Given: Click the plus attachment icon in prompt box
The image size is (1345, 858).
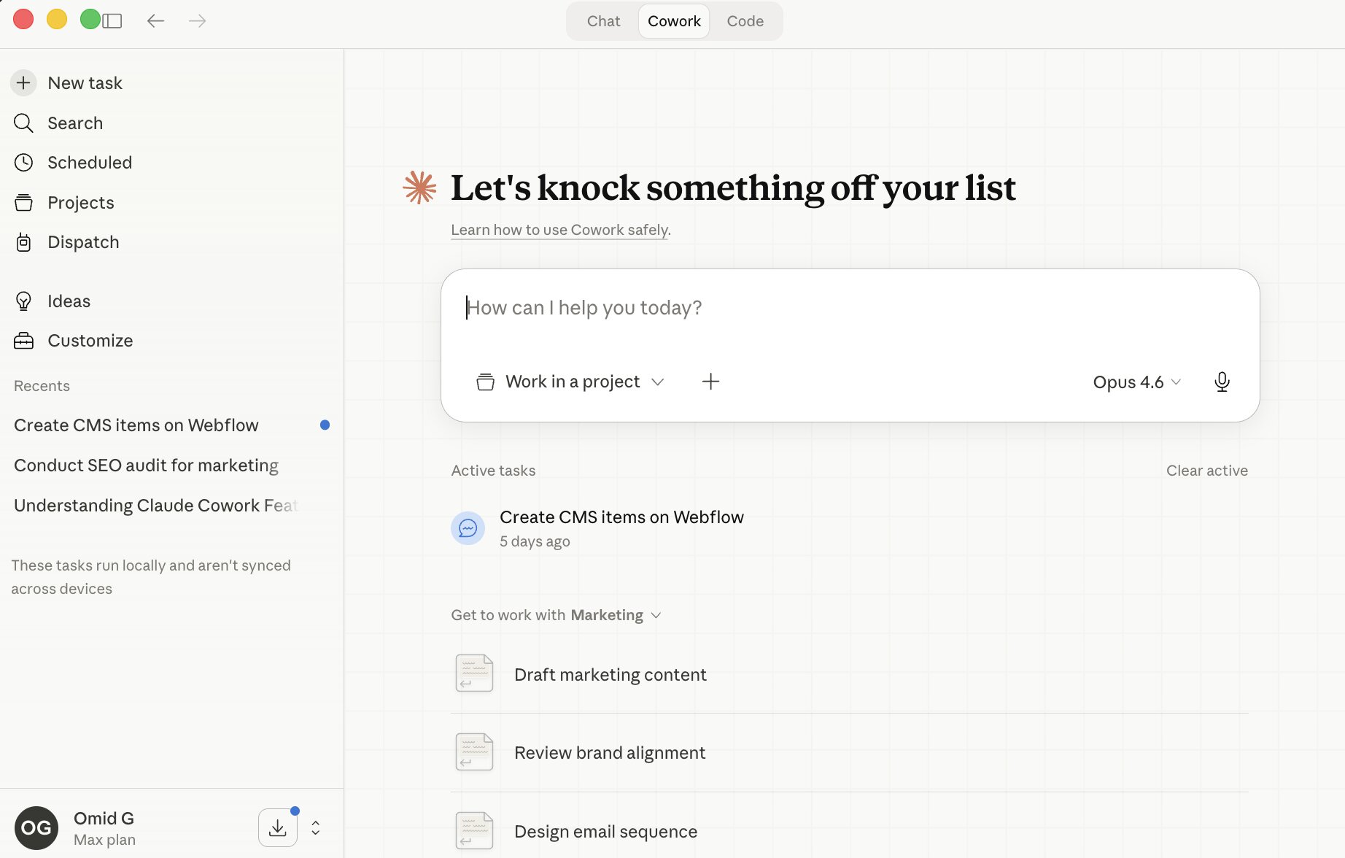Looking at the screenshot, I should coord(710,382).
